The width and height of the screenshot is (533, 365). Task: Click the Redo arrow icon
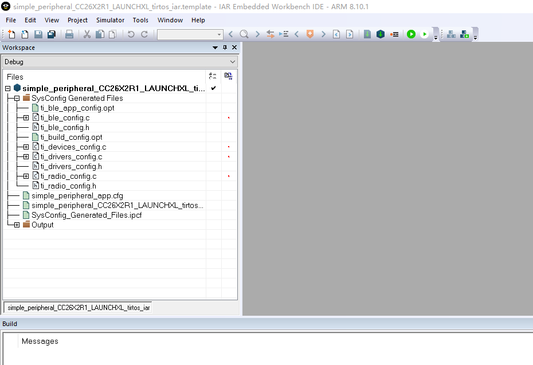pos(144,34)
